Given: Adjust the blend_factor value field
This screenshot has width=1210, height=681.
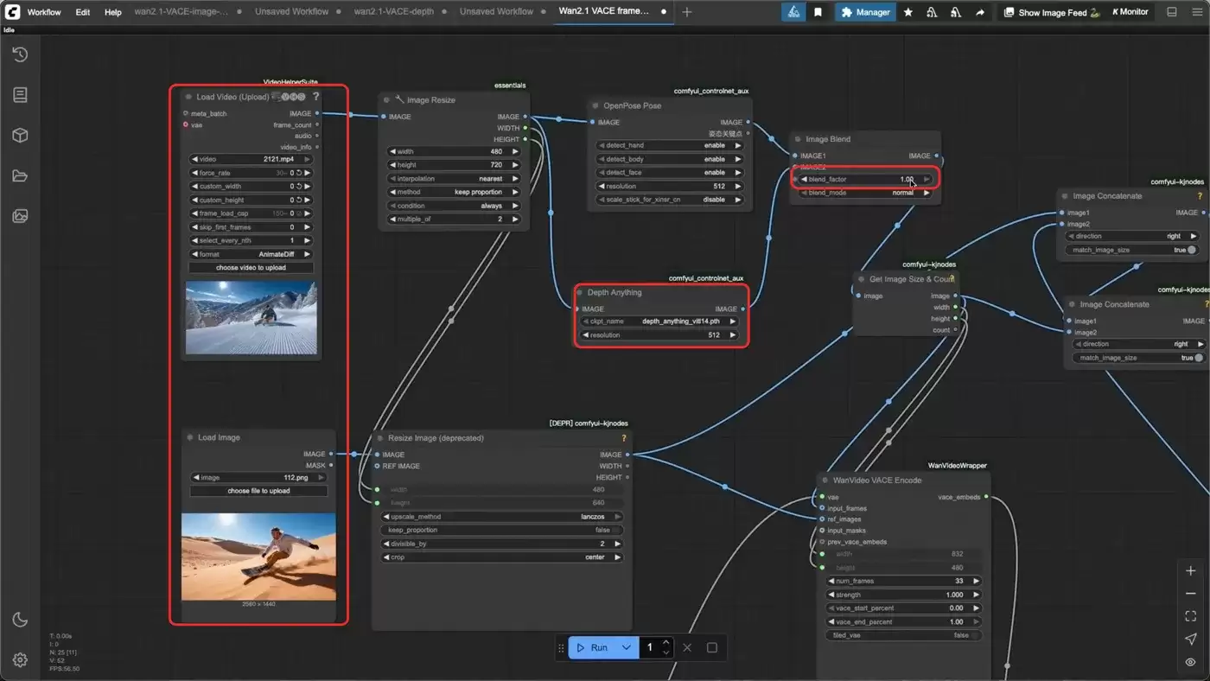Looking at the screenshot, I should click(x=866, y=180).
